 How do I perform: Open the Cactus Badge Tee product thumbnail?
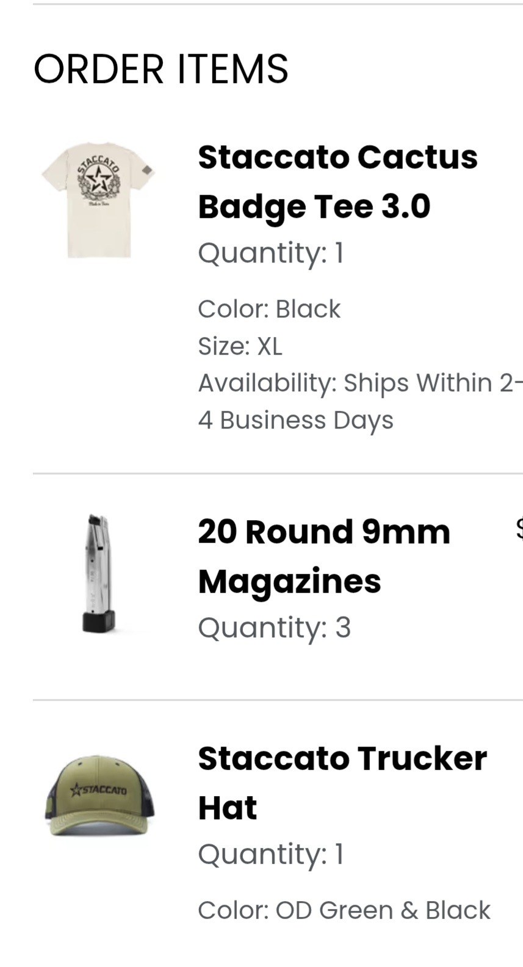pos(98,200)
